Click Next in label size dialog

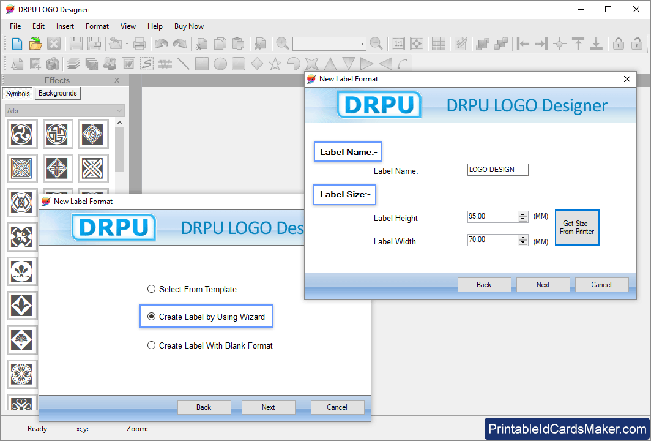click(x=543, y=285)
